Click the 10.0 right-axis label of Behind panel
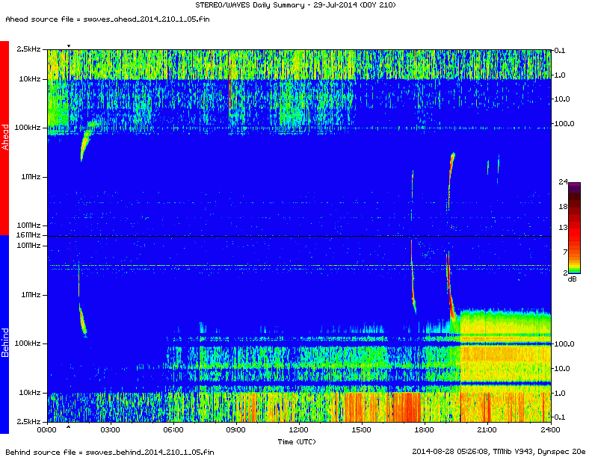The image size is (592, 457). tap(562, 368)
